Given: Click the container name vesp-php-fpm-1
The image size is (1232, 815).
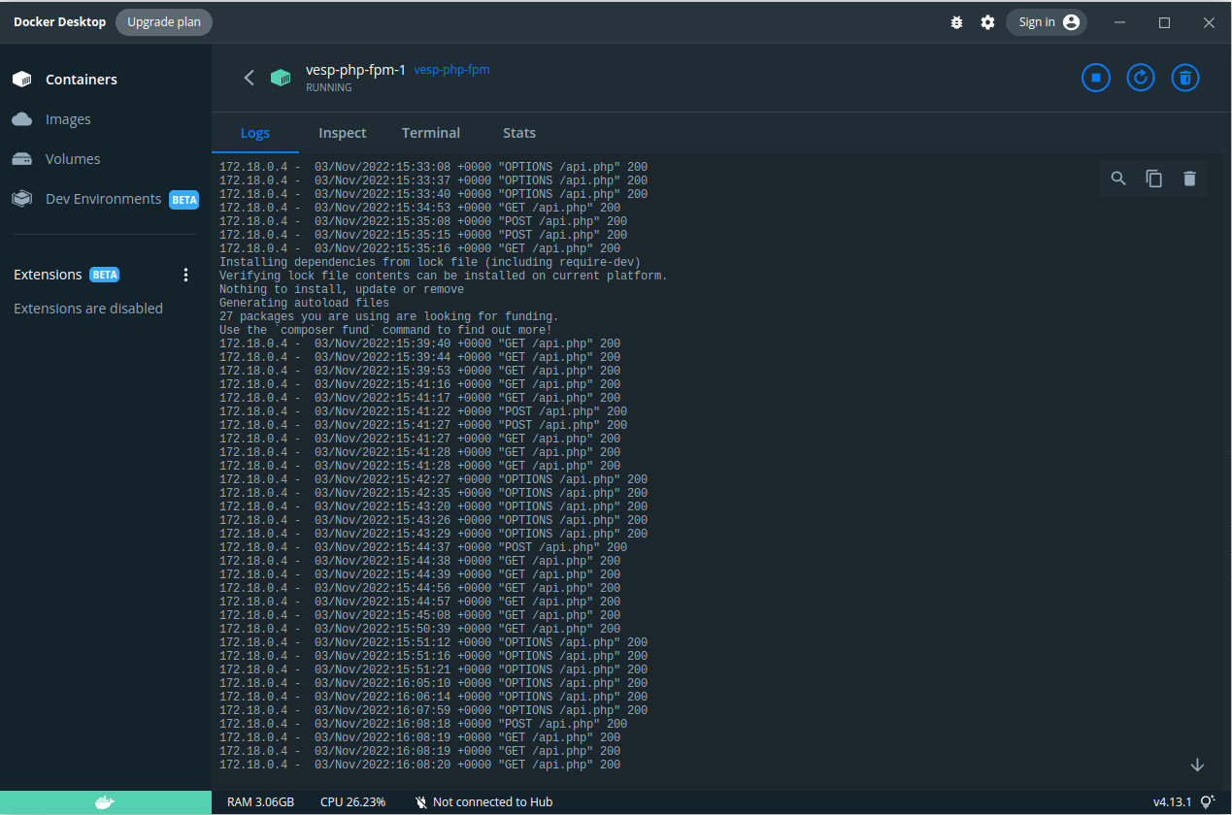Looking at the screenshot, I should pos(355,70).
